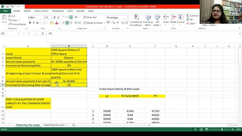Redo the last undone action
The height and width of the screenshot is (136, 242).
point(18,6)
